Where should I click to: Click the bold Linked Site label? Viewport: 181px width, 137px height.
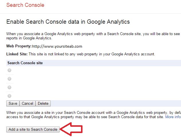click(17, 54)
